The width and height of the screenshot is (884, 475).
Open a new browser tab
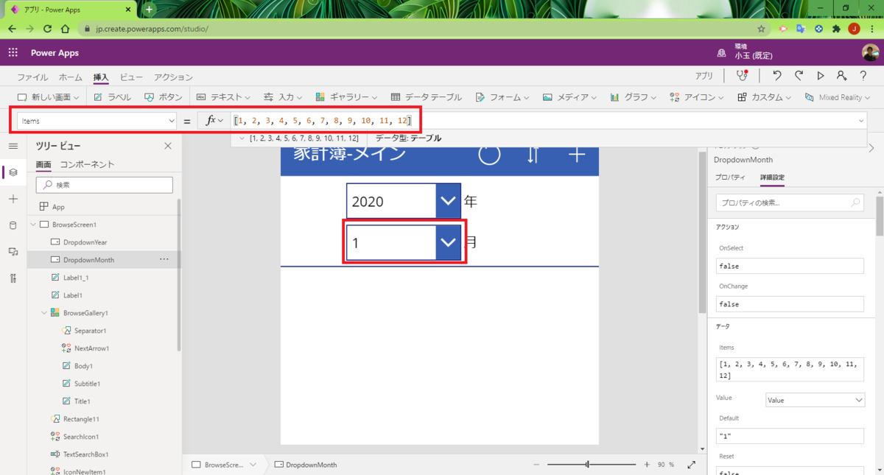pyautogui.click(x=149, y=9)
